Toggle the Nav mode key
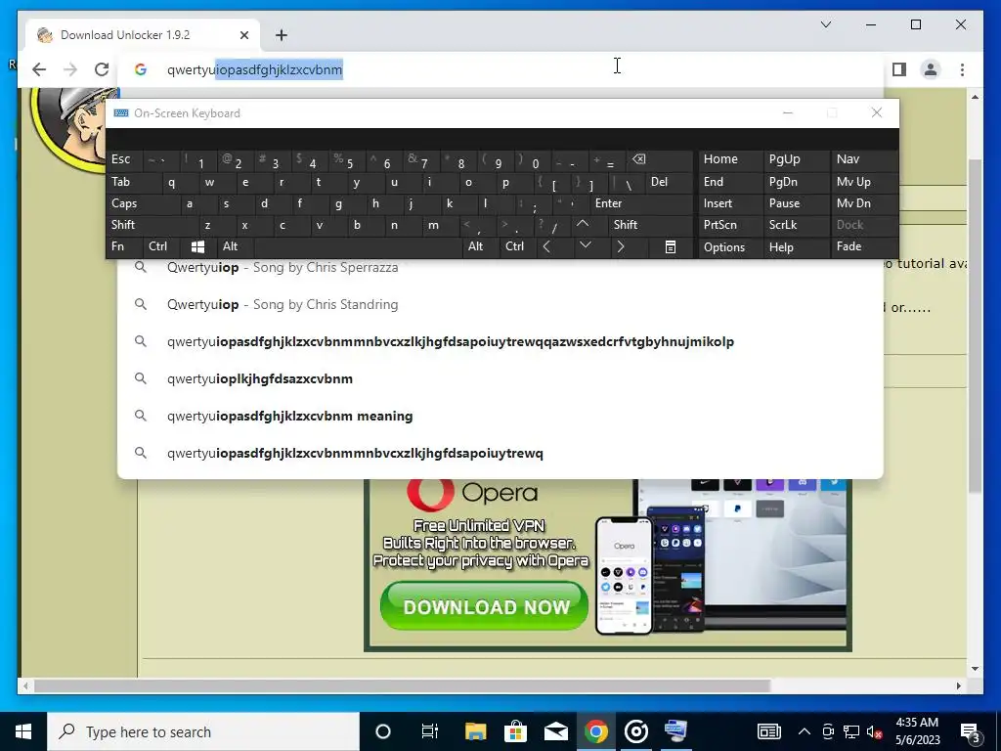Screen dimensions: 1001x751 coord(864,159)
